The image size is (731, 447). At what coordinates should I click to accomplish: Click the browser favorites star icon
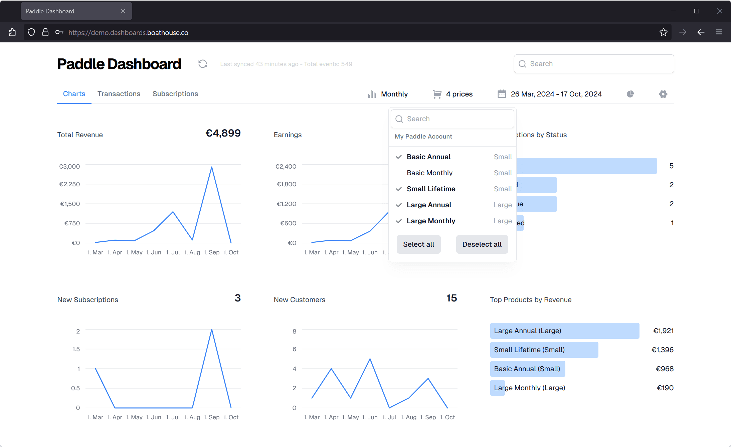(663, 32)
